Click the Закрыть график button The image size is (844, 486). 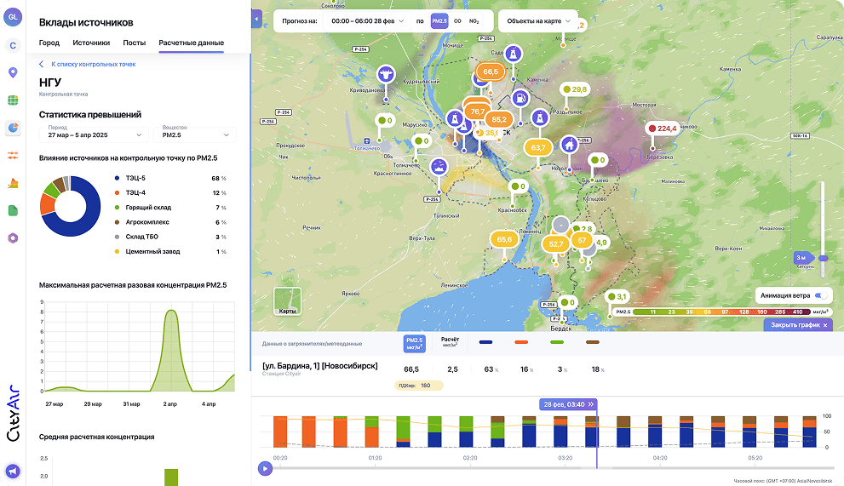coord(798,325)
